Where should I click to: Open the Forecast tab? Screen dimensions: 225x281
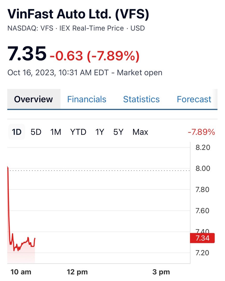(x=194, y=99)
